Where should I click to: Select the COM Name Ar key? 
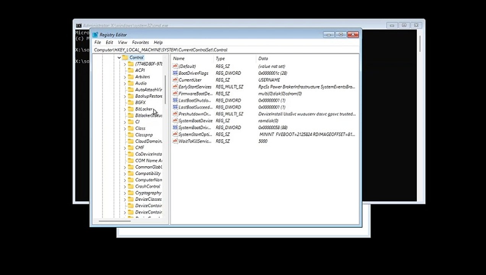tap(149, 160)
